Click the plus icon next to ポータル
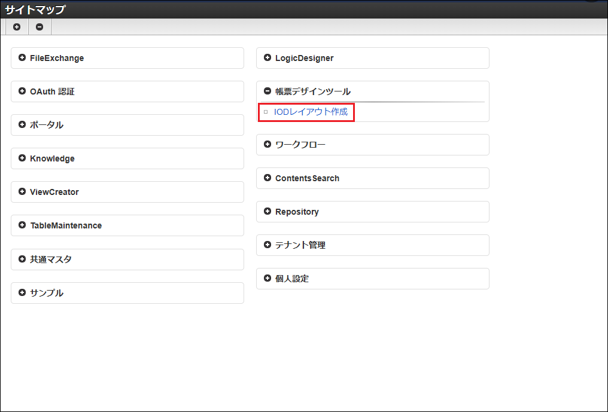Screen dimensions: 608x412 (22, 125)
